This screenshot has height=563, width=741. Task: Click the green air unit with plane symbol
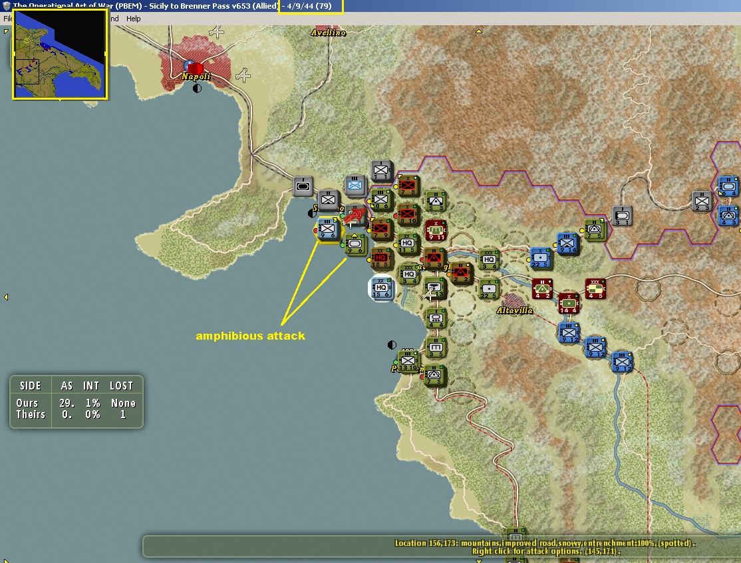[434, 288]
